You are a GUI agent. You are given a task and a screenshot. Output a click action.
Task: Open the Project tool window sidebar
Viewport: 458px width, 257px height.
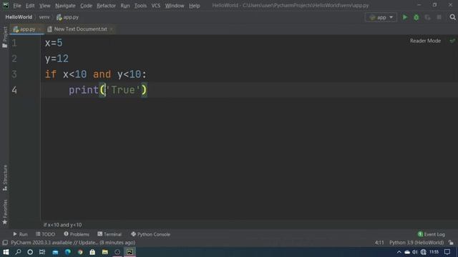[x=5, y=37]
